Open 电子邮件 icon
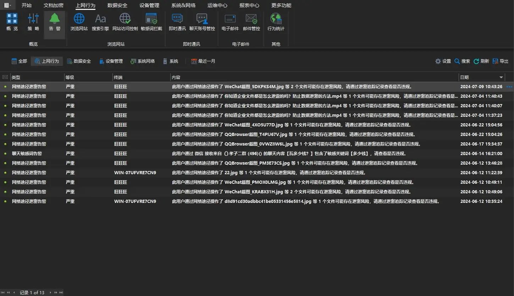The width and height of the screenshot is (514, 296). tap(230, 22)
